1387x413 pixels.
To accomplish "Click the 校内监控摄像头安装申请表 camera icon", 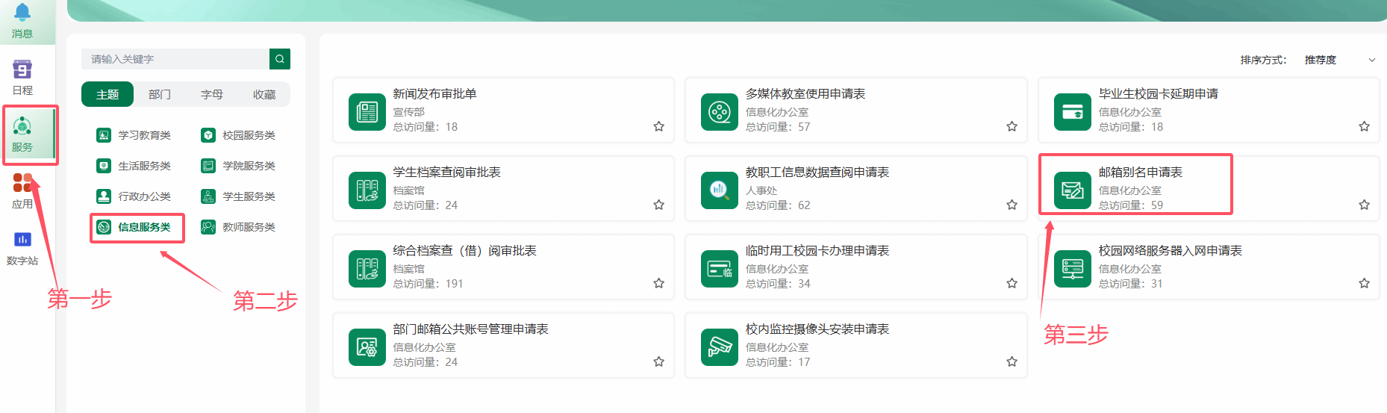I will [720, 347].
